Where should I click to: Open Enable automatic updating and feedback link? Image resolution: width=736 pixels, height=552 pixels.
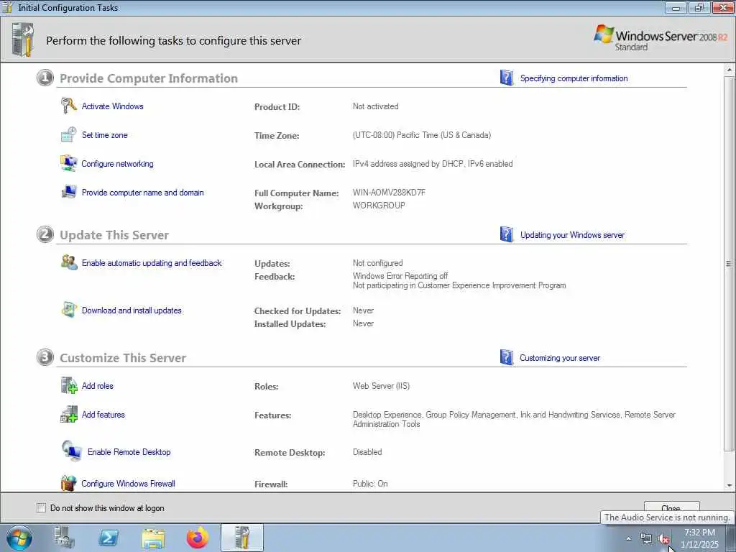pyautogui.click(x=152, y=263)
